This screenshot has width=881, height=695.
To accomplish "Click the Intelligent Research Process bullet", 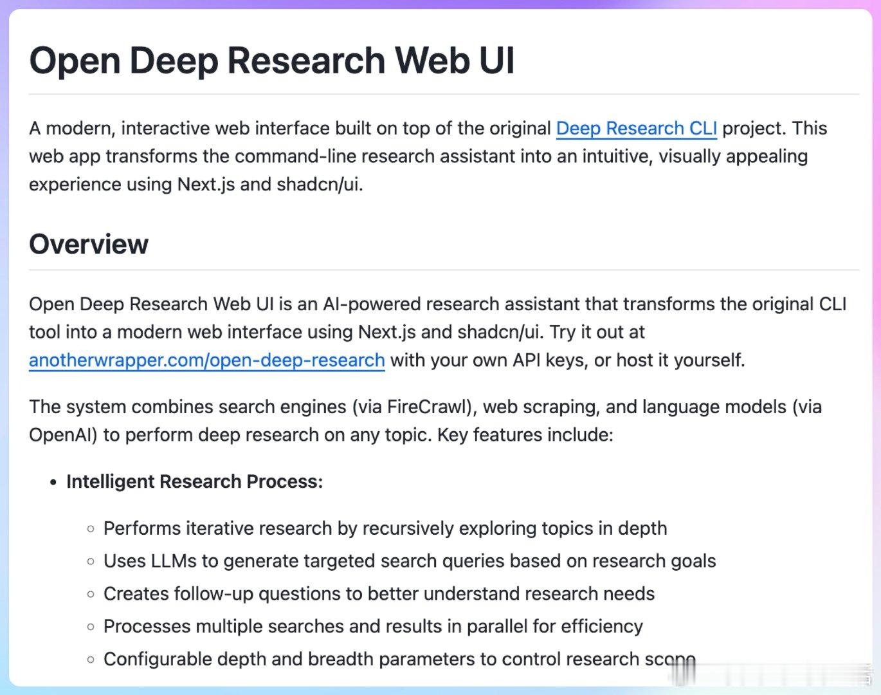I will click(x=194, y=481).
